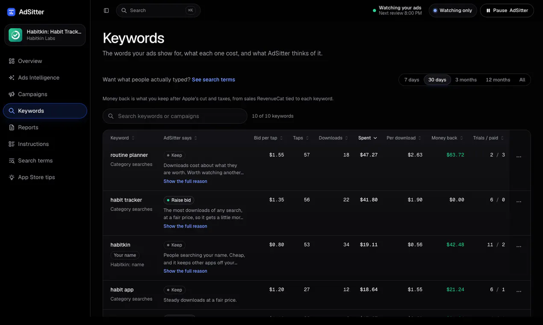Click the Overview grid icon

pos(12,61)
